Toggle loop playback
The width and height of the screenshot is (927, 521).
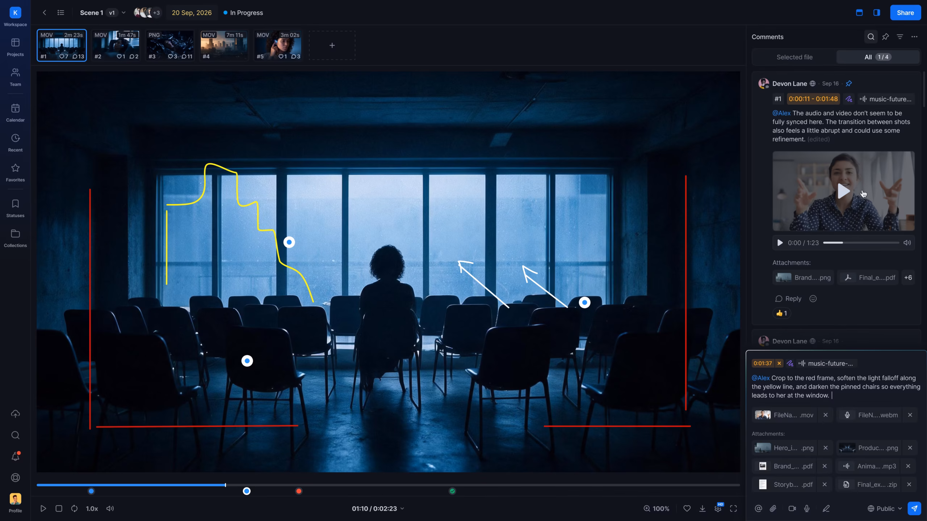[x=74, y=508]
